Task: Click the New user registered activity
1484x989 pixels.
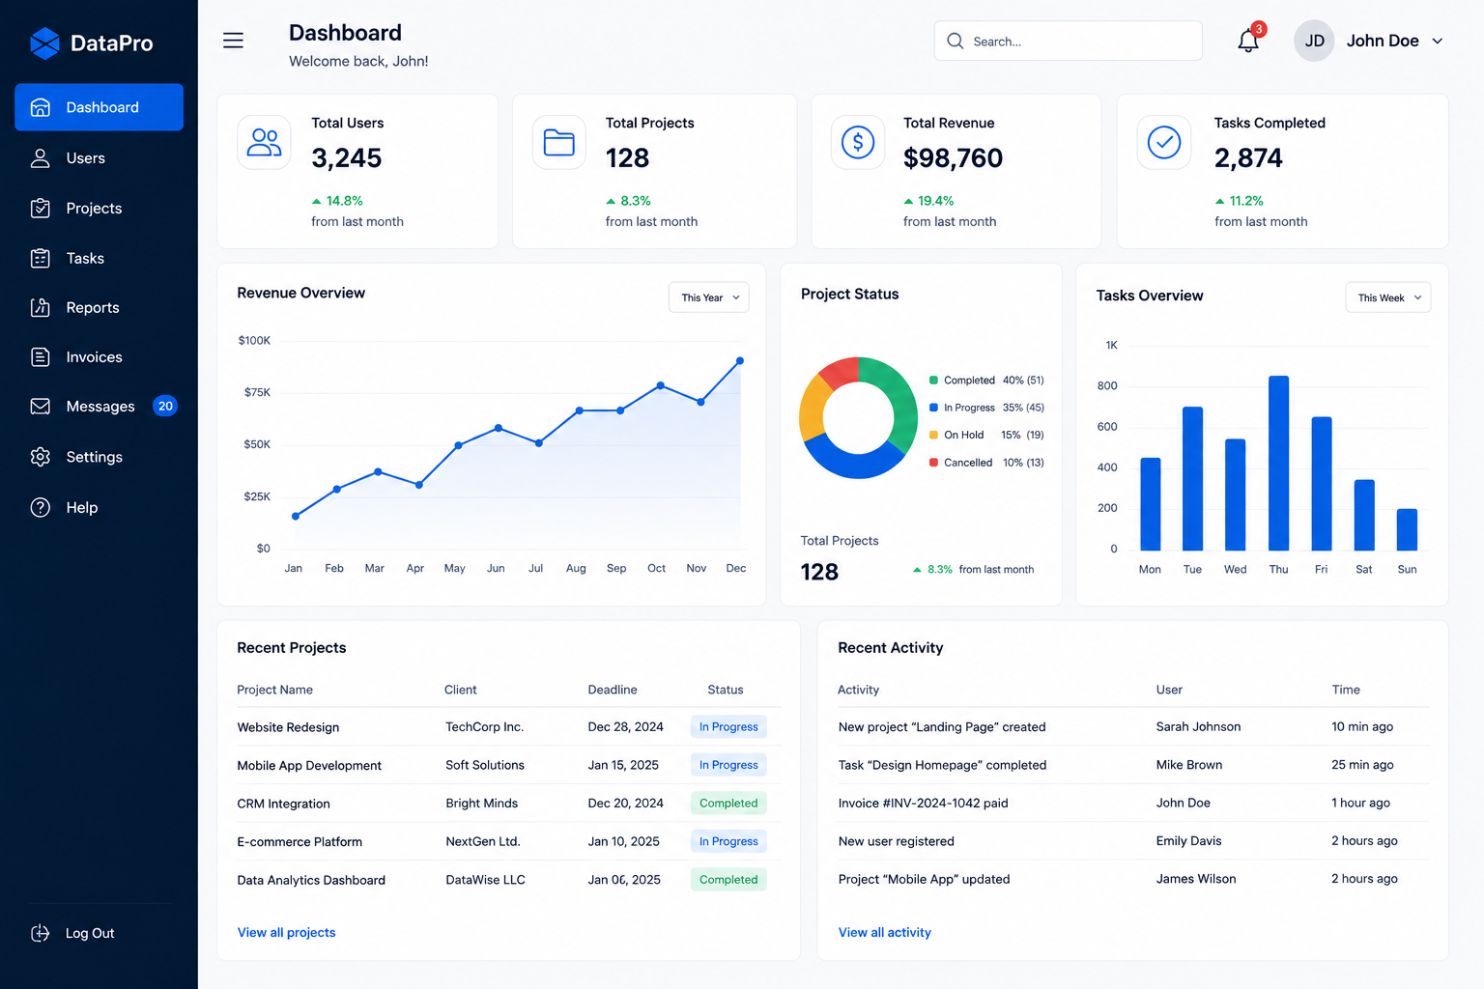Action: tap(896, 841)
